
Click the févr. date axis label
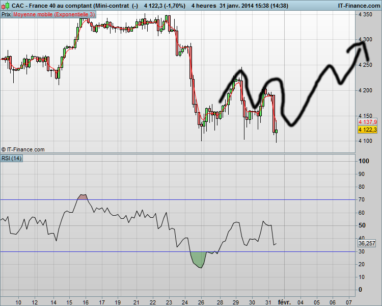[x=284, y=302]
